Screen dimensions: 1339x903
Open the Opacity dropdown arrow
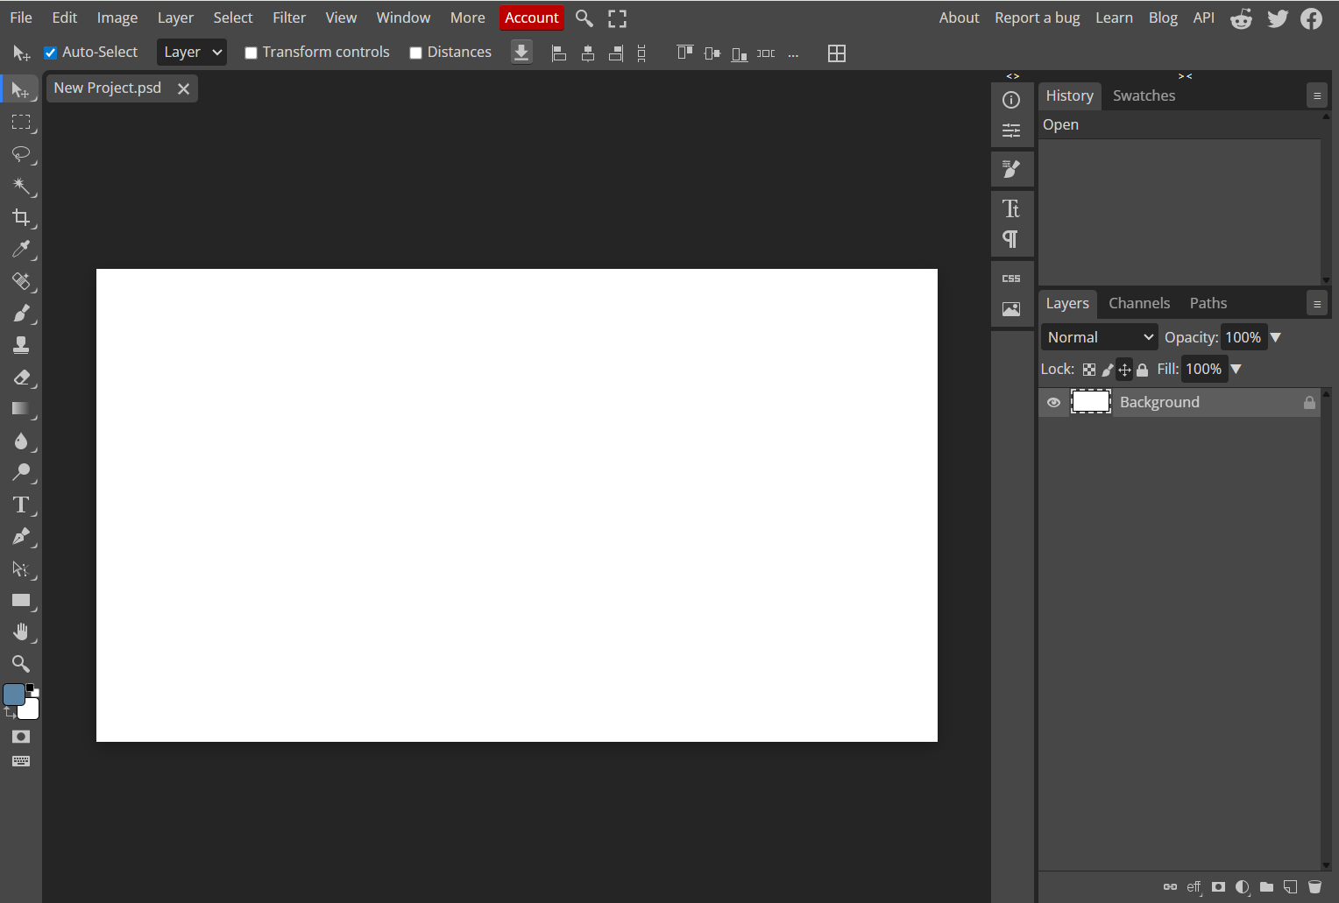(x=1276, y=336)
